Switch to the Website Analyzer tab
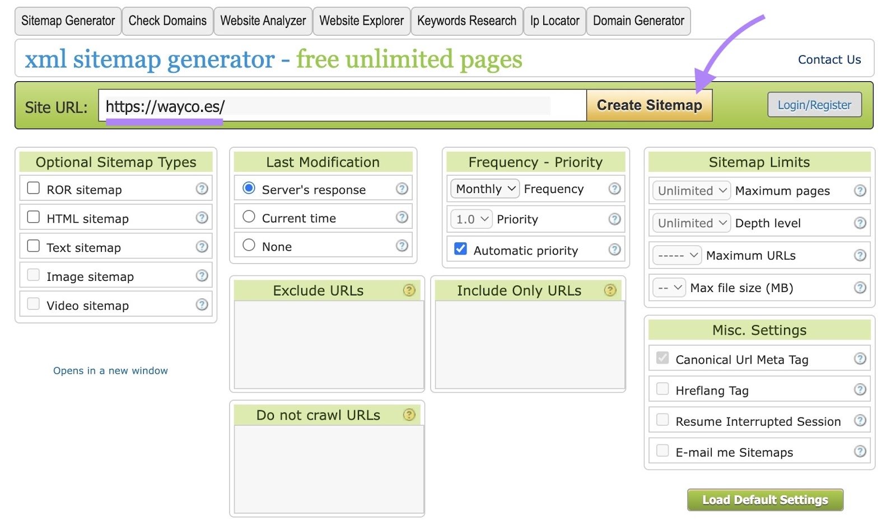The width and height of the screenshot is (896, 531). pyautogui.click(x=263, y=21)
